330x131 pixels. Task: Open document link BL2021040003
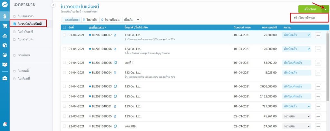coord(102,86)
